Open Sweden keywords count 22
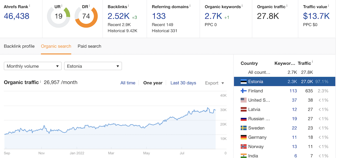This screenshot has height=158, width=340. point(294,128)
